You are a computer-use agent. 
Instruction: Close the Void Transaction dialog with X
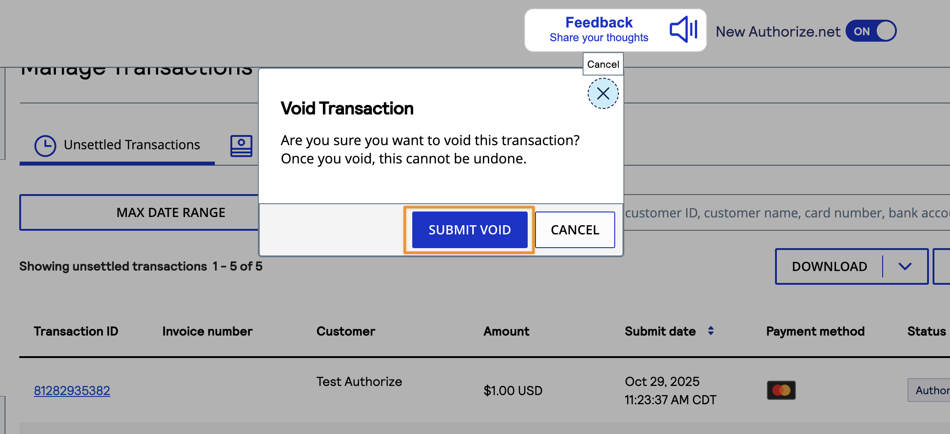[x=603, y=93]
